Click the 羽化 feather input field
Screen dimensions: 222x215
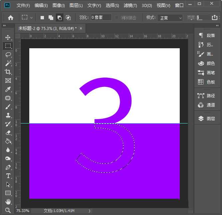click(x=101, y=18)
